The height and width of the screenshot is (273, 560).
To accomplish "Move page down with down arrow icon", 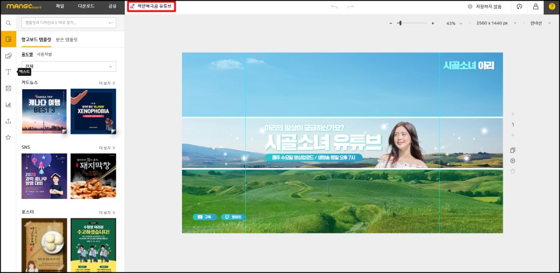I will click(x=513, y=134).
